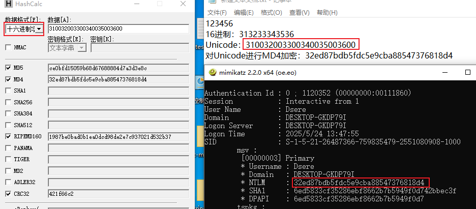Click the data input field in HashCalc

point(118,29)
